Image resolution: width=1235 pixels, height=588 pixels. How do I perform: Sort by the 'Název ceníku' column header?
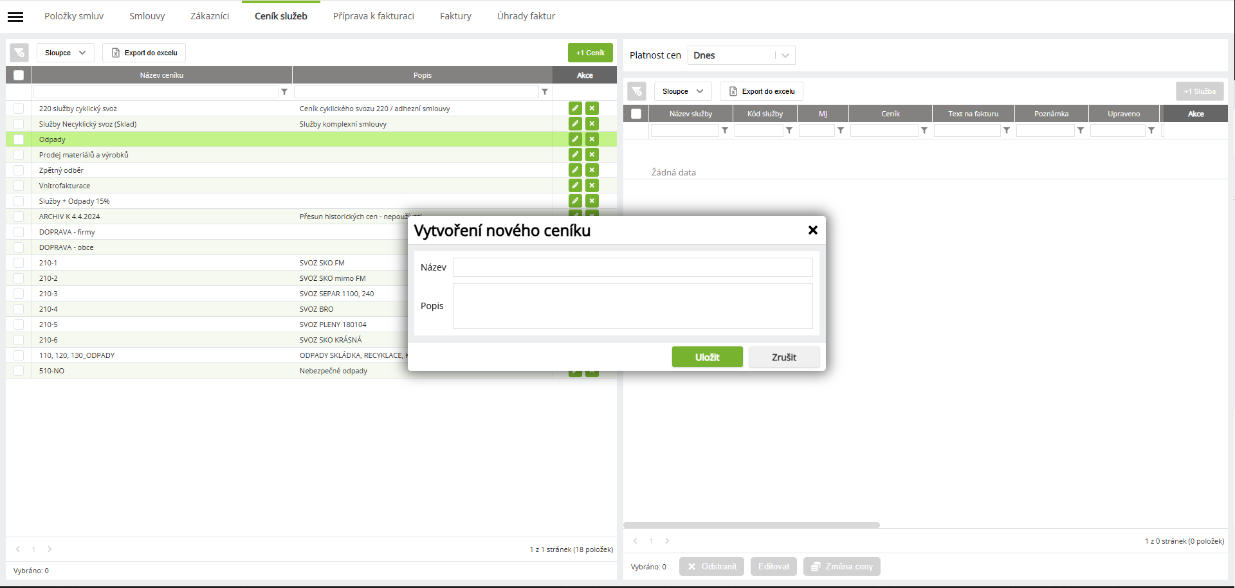pyautogui.click(x=162, y=75)
